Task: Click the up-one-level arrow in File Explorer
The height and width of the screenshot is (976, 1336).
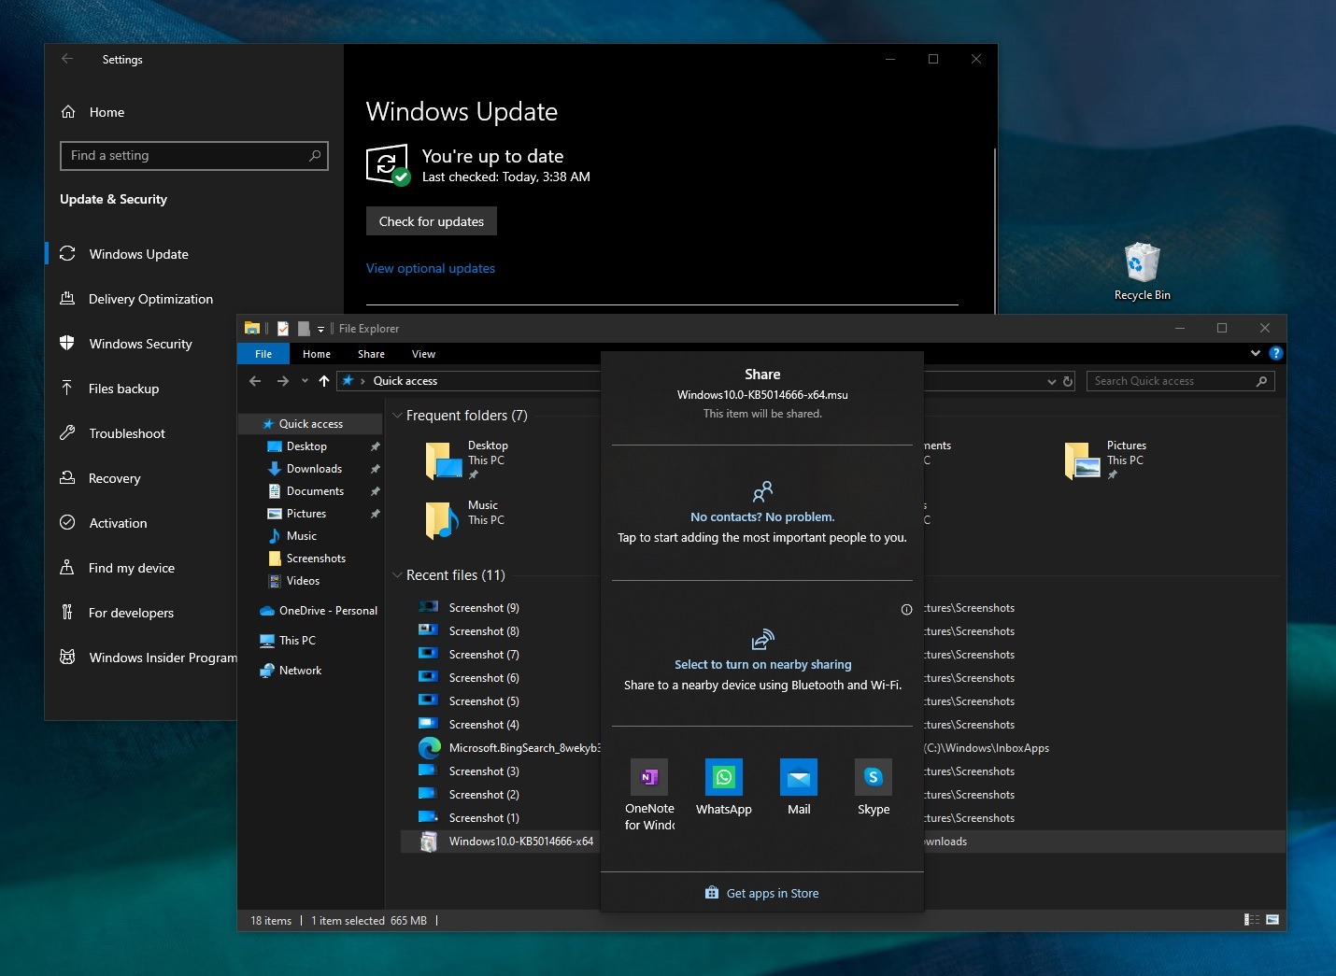Action: pos(323,381)
